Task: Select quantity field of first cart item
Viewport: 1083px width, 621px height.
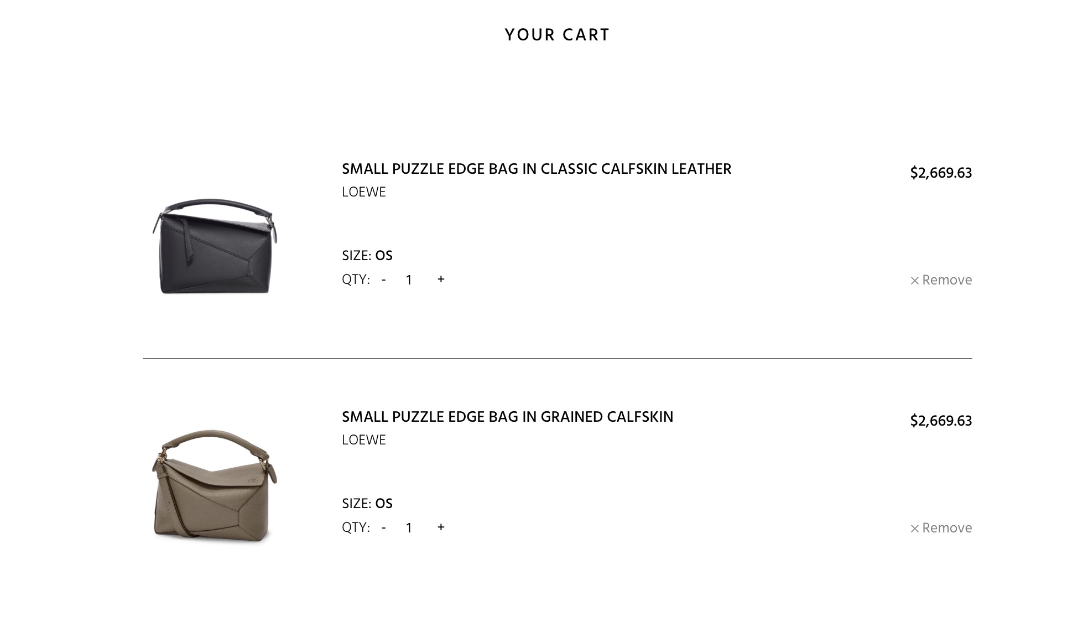Action: coord(409,280)
